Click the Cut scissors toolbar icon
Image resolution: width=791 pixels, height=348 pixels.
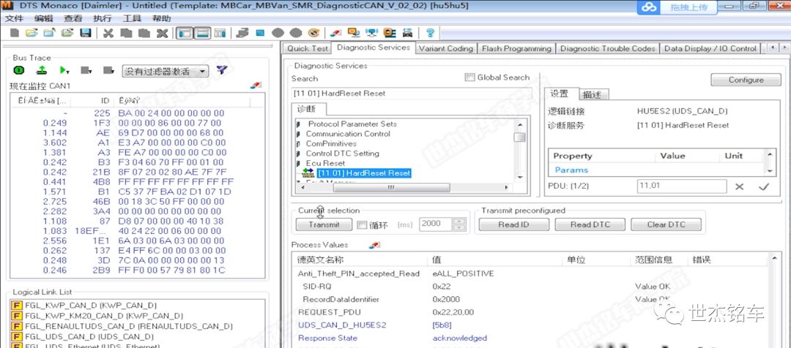point(108,33)
